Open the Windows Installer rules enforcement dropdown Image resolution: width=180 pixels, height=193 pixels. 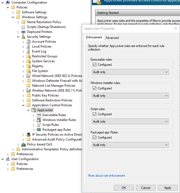click(x=130, y=96)
